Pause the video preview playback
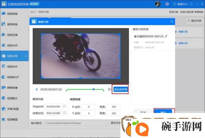Screen dimensions: 205x138 37,90
